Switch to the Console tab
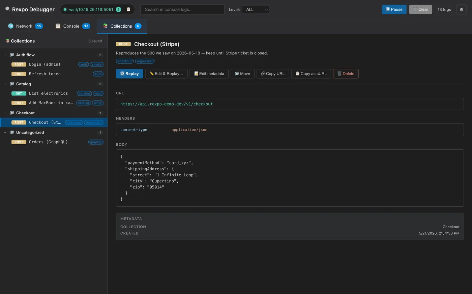The width and height of the screenshot is (472, 294). tap(73, 26)
